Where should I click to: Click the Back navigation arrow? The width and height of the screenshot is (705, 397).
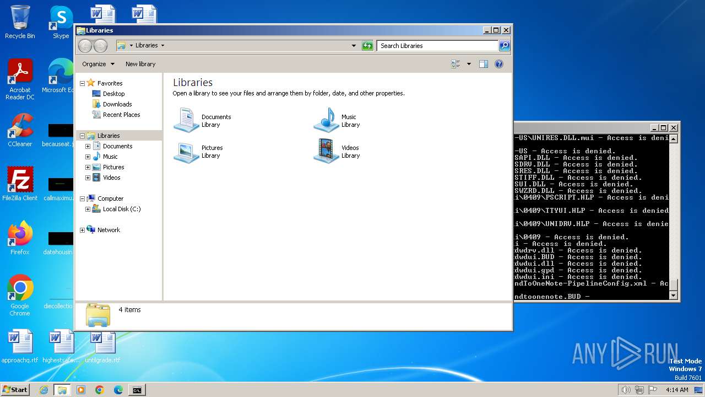pos(85,46)
